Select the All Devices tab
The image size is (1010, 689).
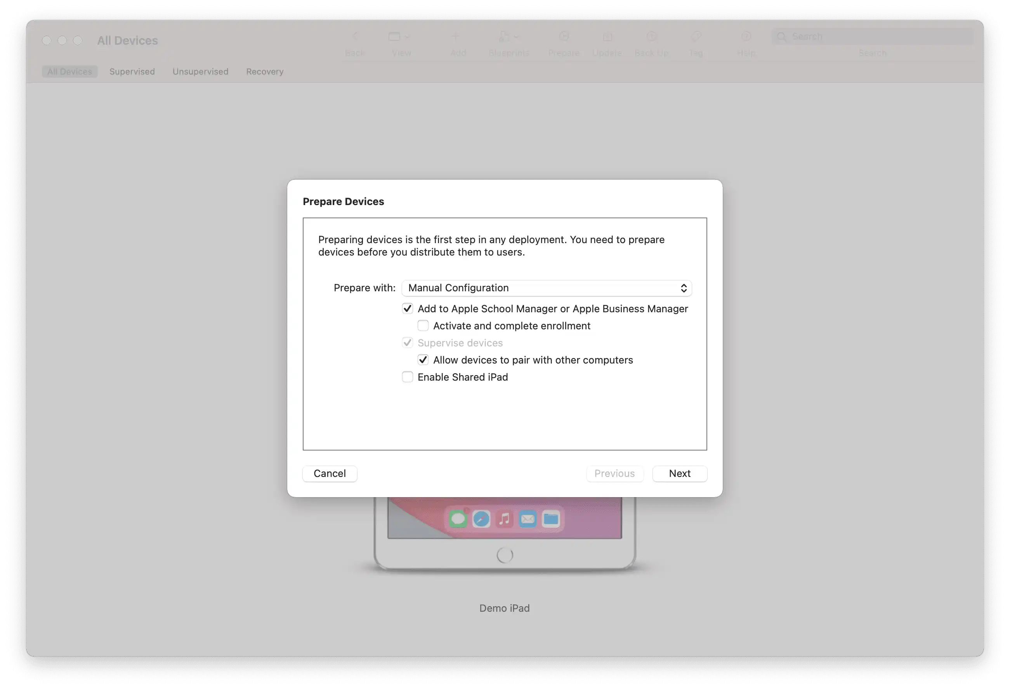(69, 71)
